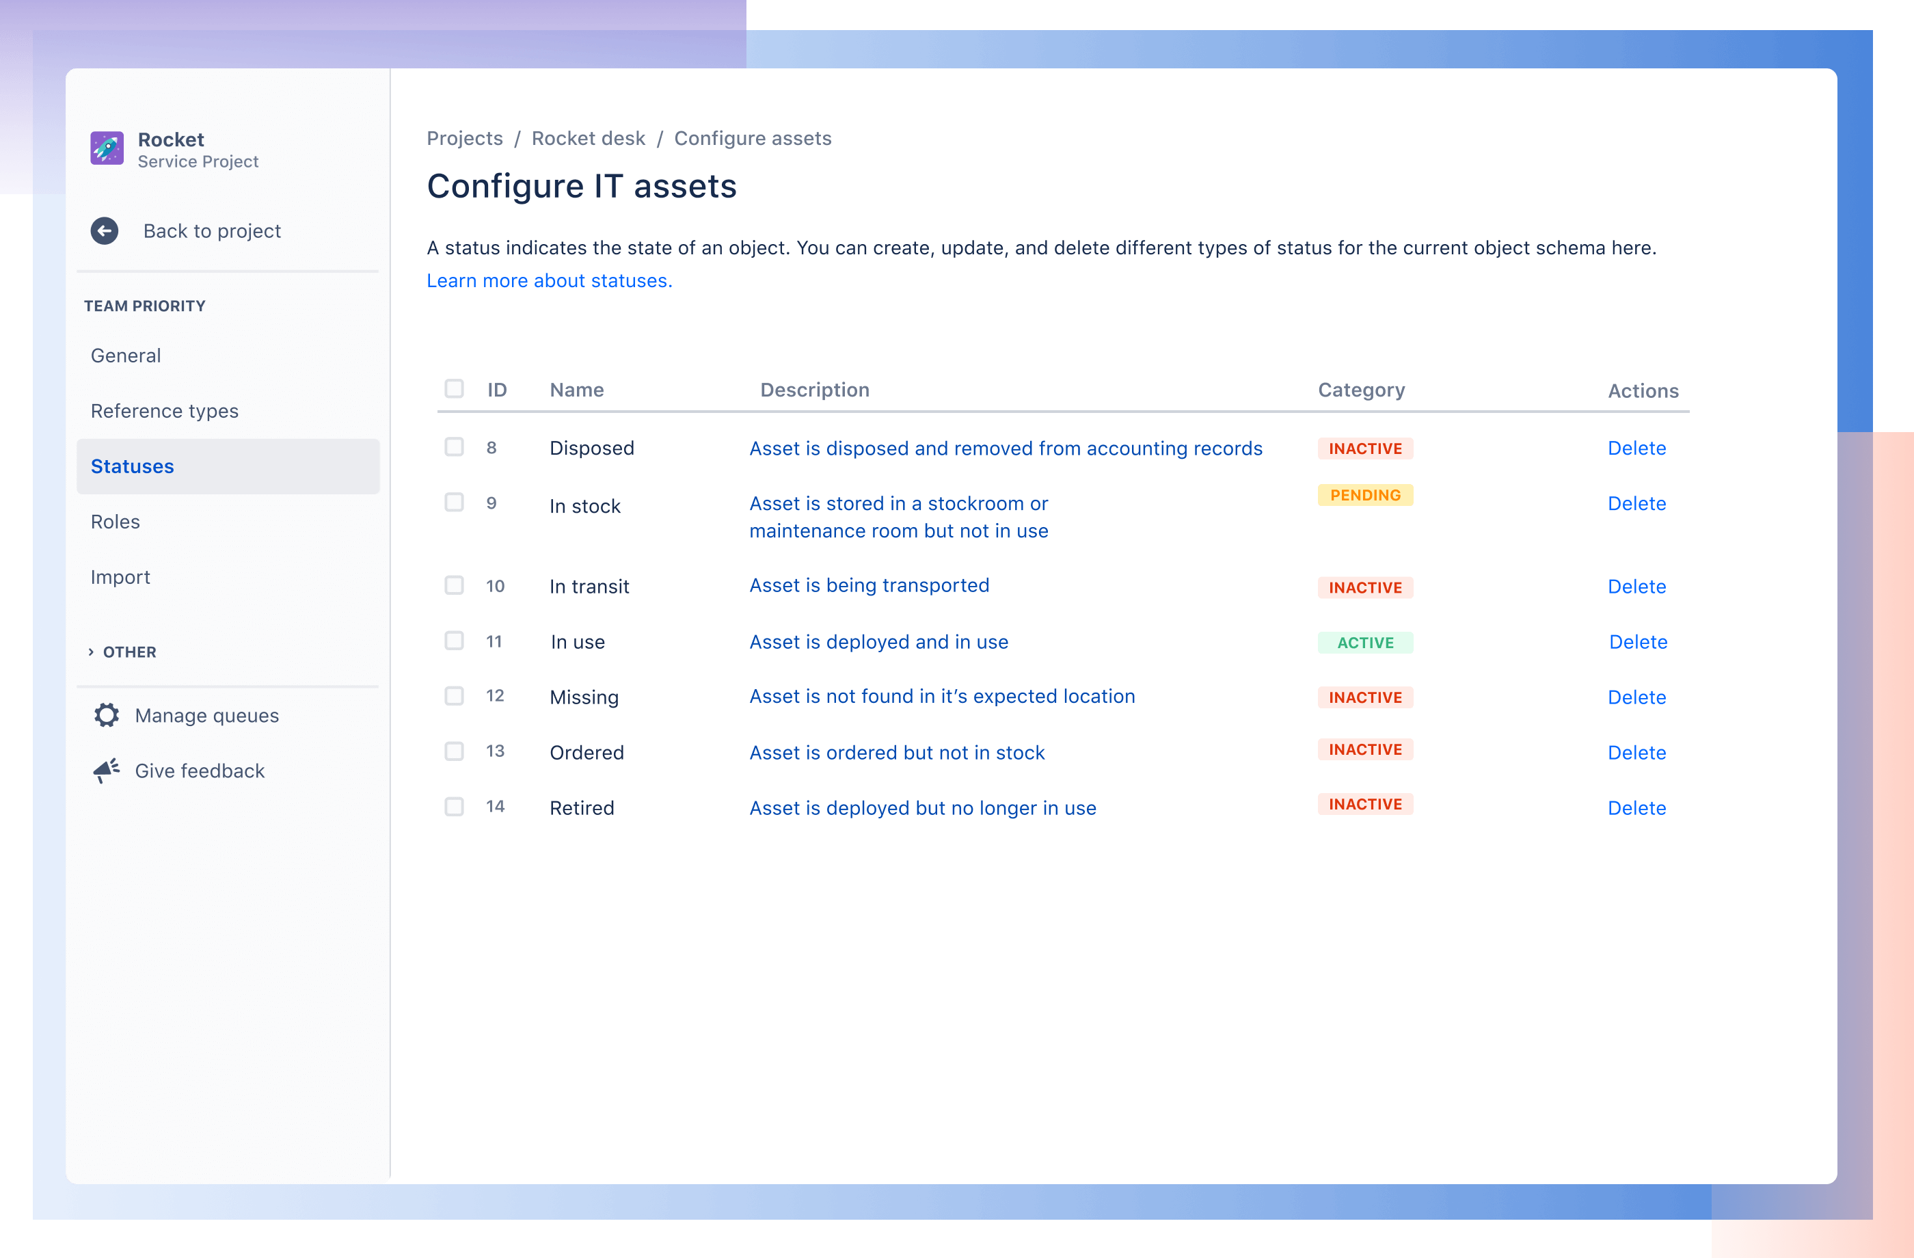Open the Statuses section in sidebar
The image size is (1914, 1258).
(132, 465)
